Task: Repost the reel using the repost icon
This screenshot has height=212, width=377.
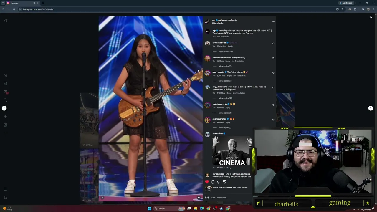Action: click(x=219, y=182)
